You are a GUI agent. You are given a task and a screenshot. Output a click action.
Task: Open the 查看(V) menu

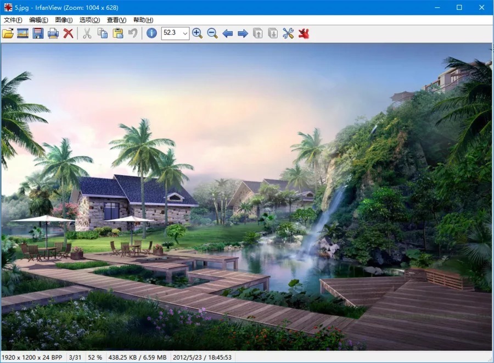(116, 20)
